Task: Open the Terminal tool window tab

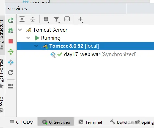Action: 90,122
